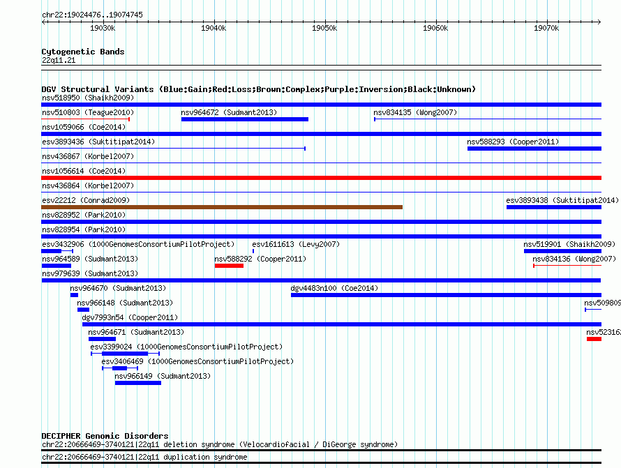
Task: Open the dgv4483n100 (Coe2014) label
Action: (x=334, y=288)
